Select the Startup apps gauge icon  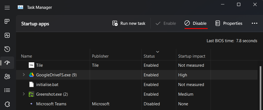click(x=7, y=63)
